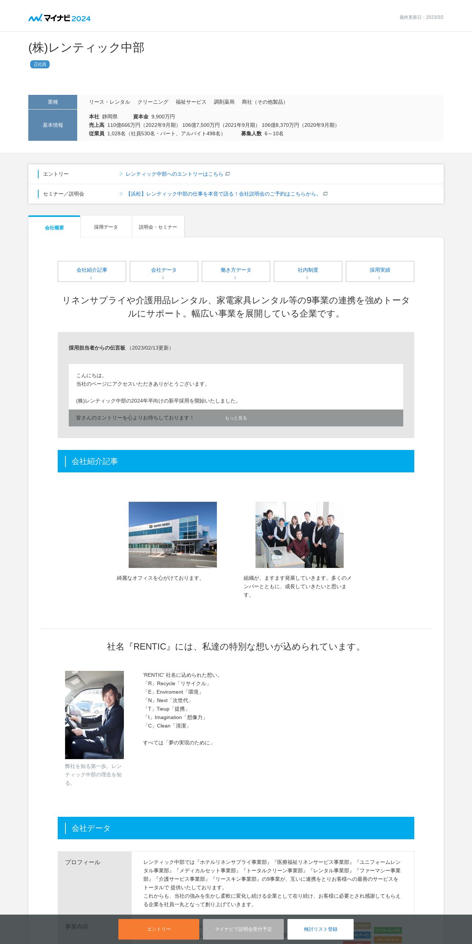The height and width of the screenshot is (944, 472).
Task: Click the orange エントリー button
Action: tap(159, 929)
